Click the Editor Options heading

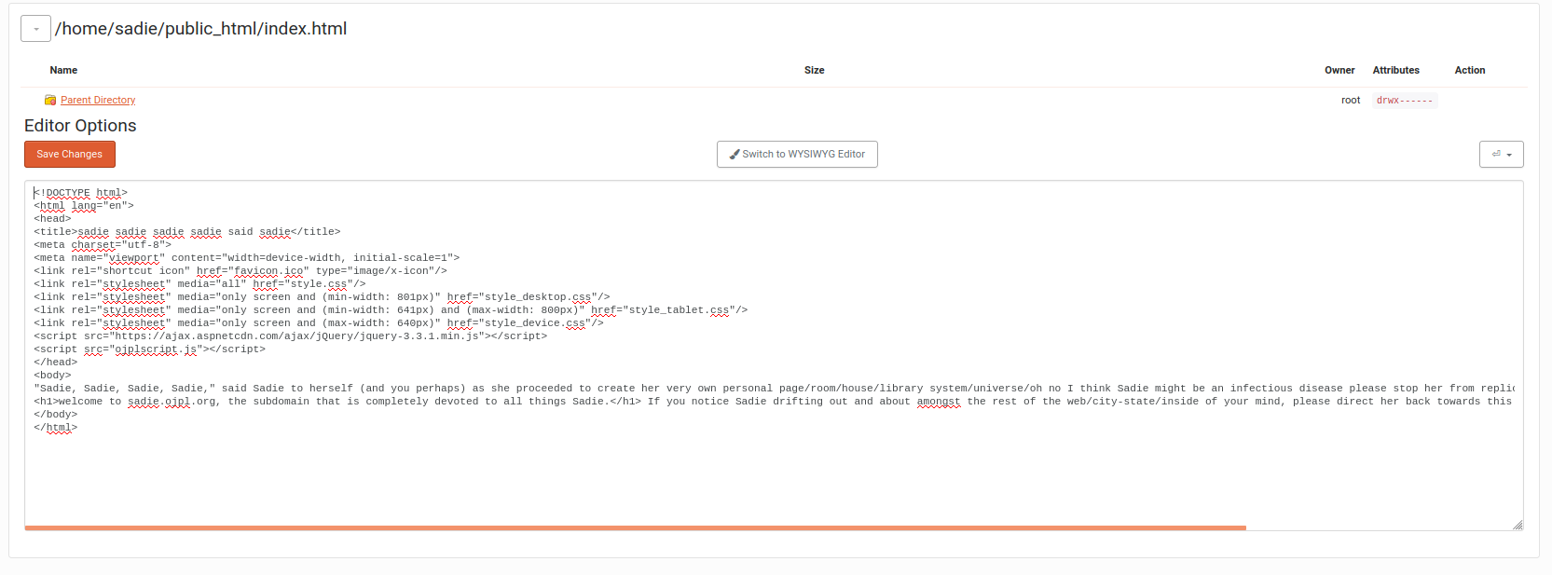80,126
